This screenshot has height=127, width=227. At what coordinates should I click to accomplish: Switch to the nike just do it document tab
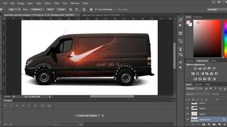pos(101,15)
